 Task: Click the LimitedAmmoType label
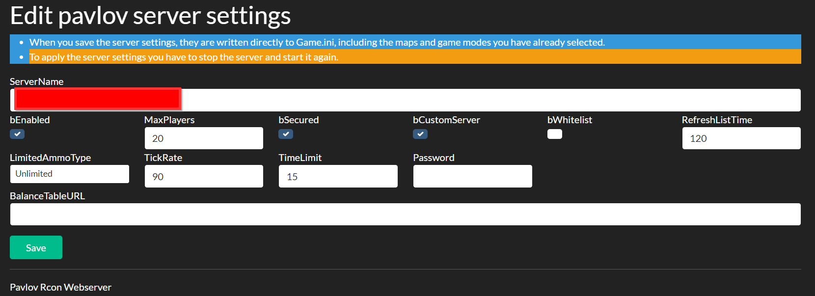coord(50,158)
